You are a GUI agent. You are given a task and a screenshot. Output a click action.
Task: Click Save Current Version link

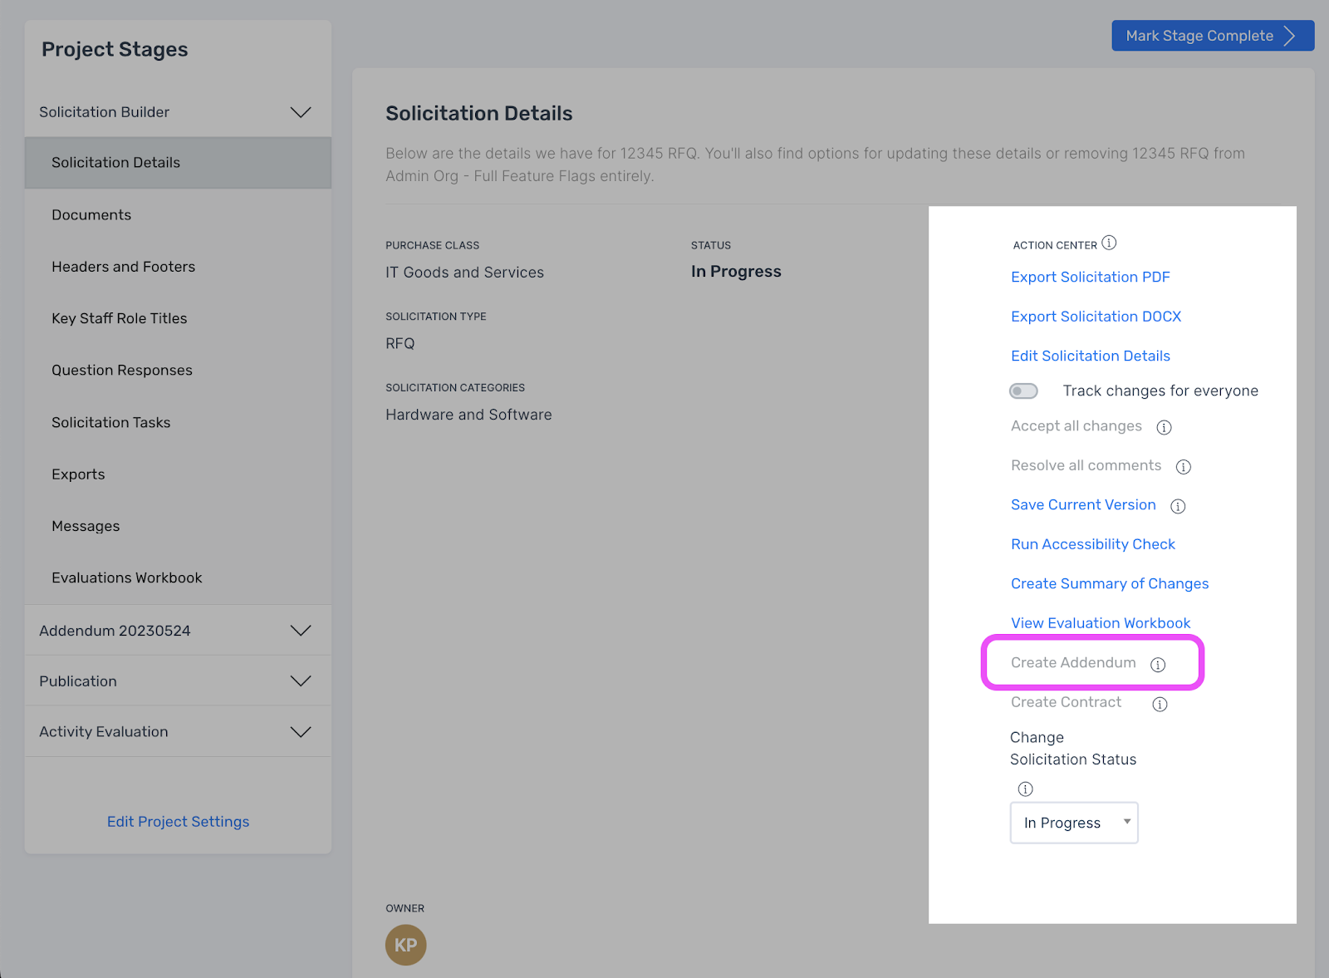1083,505
